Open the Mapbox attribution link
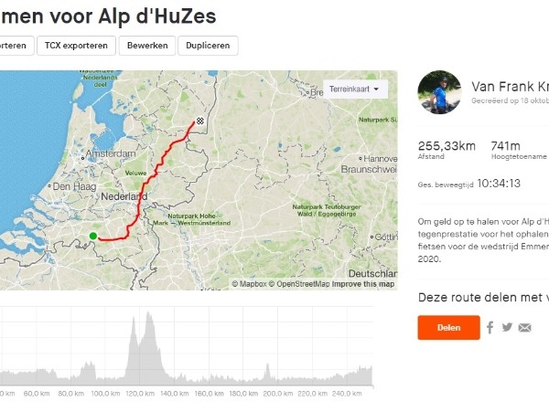Screen dimensions: 549x411 (x=249, y=284)
